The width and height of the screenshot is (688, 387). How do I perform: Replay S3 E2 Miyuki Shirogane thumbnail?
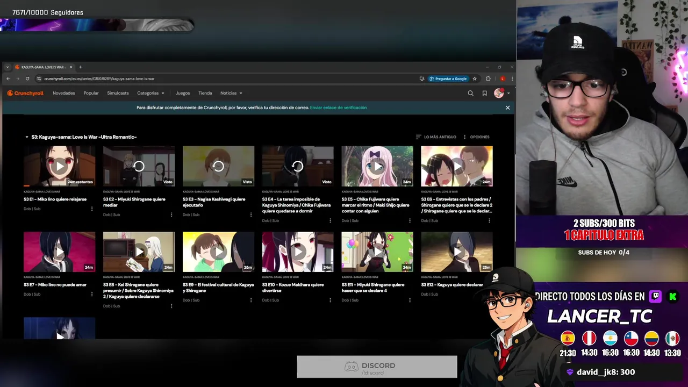point(139,166)
